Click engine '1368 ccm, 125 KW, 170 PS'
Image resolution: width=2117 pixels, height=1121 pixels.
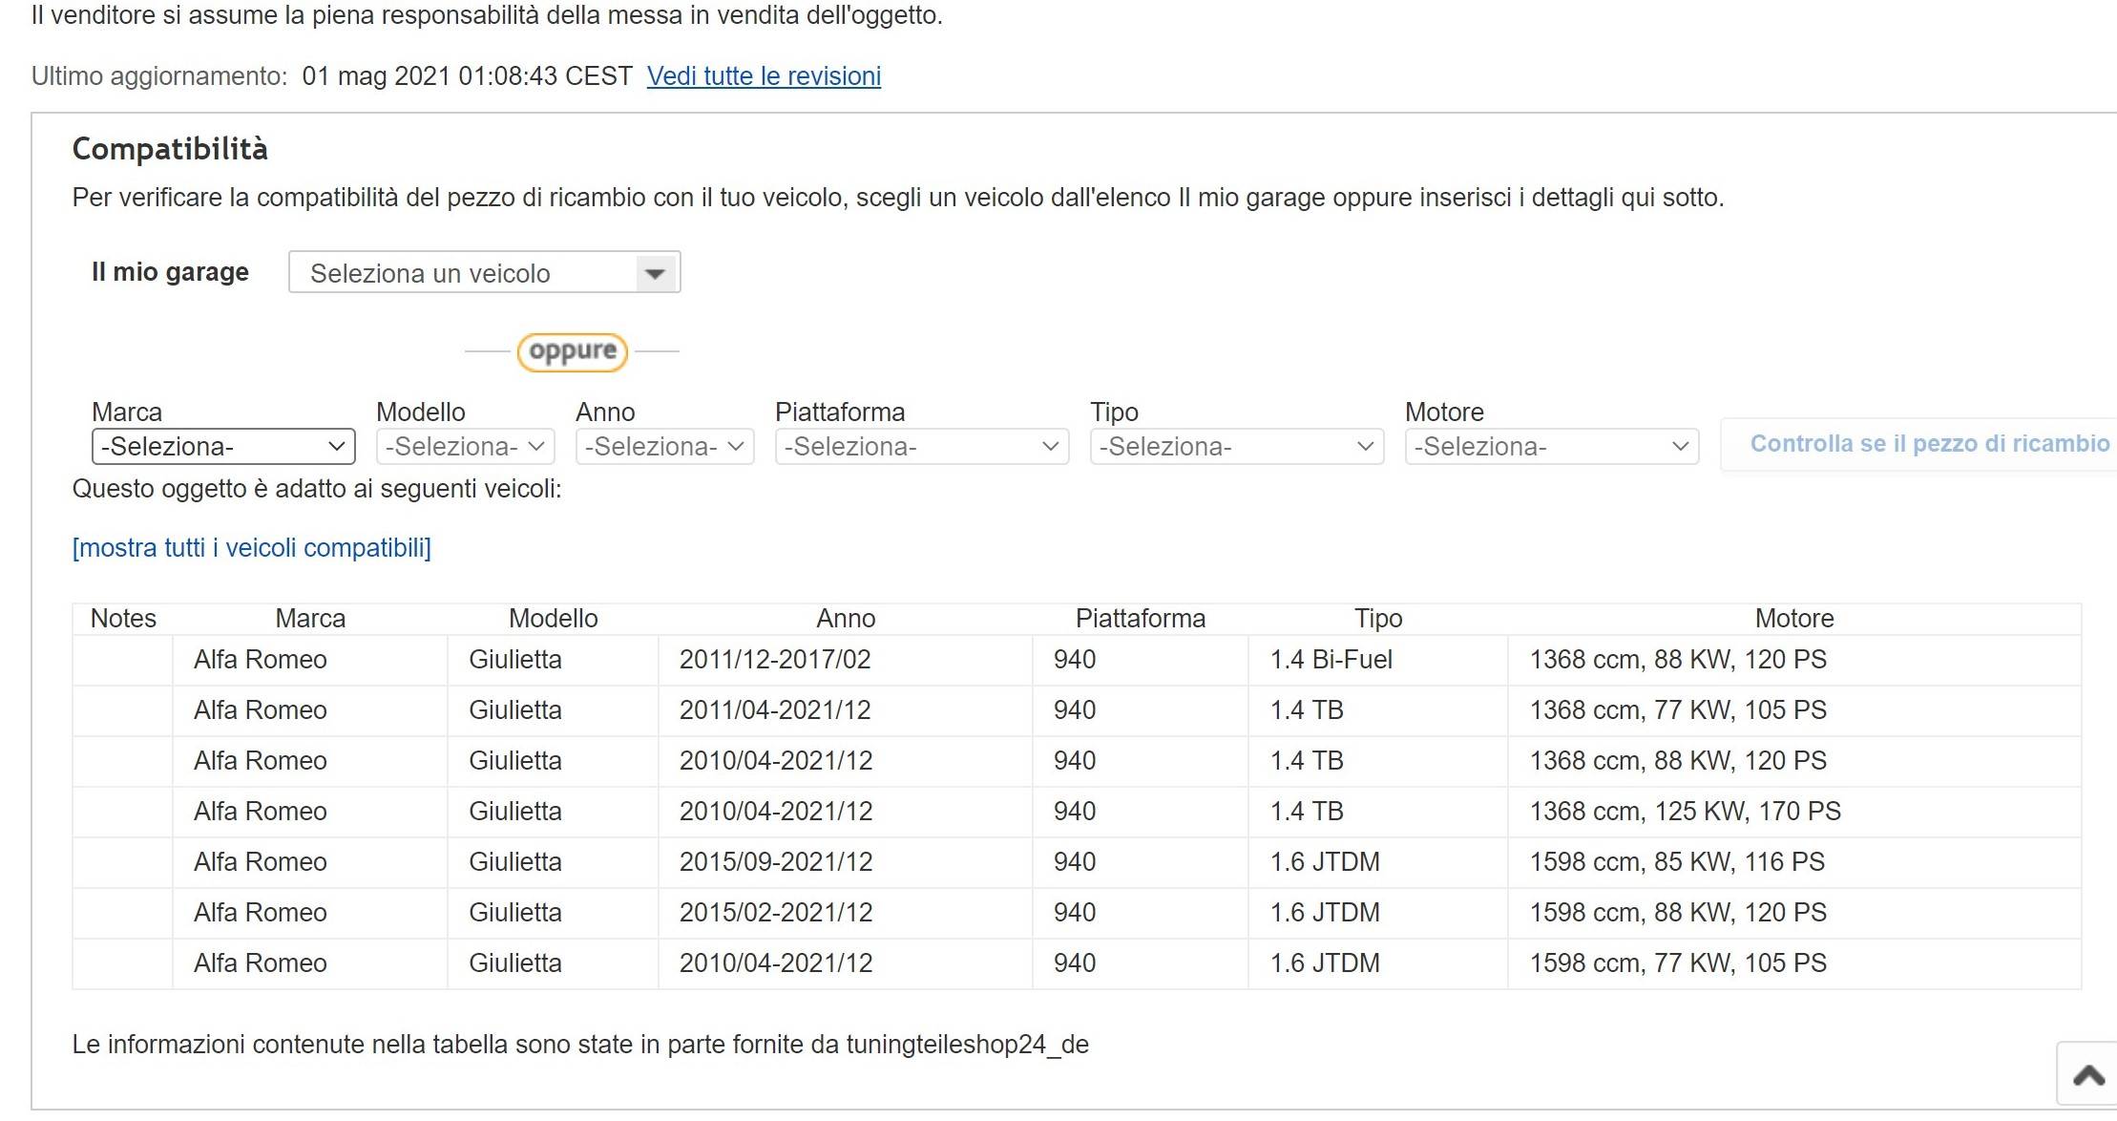(1686, 812)
